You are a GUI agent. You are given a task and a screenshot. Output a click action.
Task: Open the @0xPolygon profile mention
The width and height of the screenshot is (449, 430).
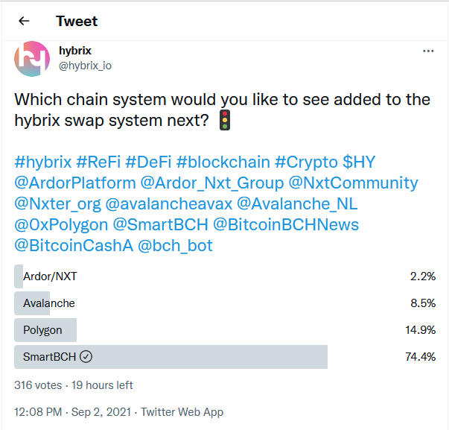point(61,225)
